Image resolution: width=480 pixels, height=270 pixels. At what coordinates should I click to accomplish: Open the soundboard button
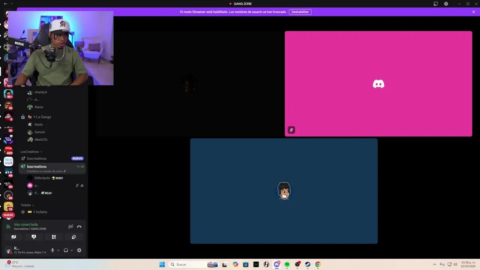coord(74,237)
